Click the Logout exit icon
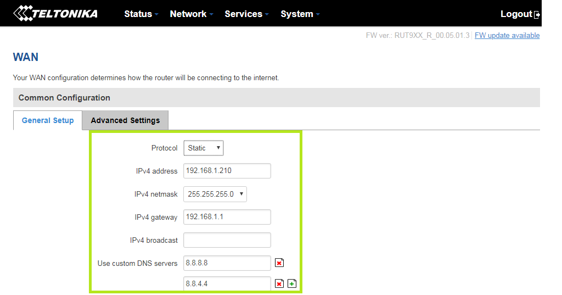 pos(537,15)
